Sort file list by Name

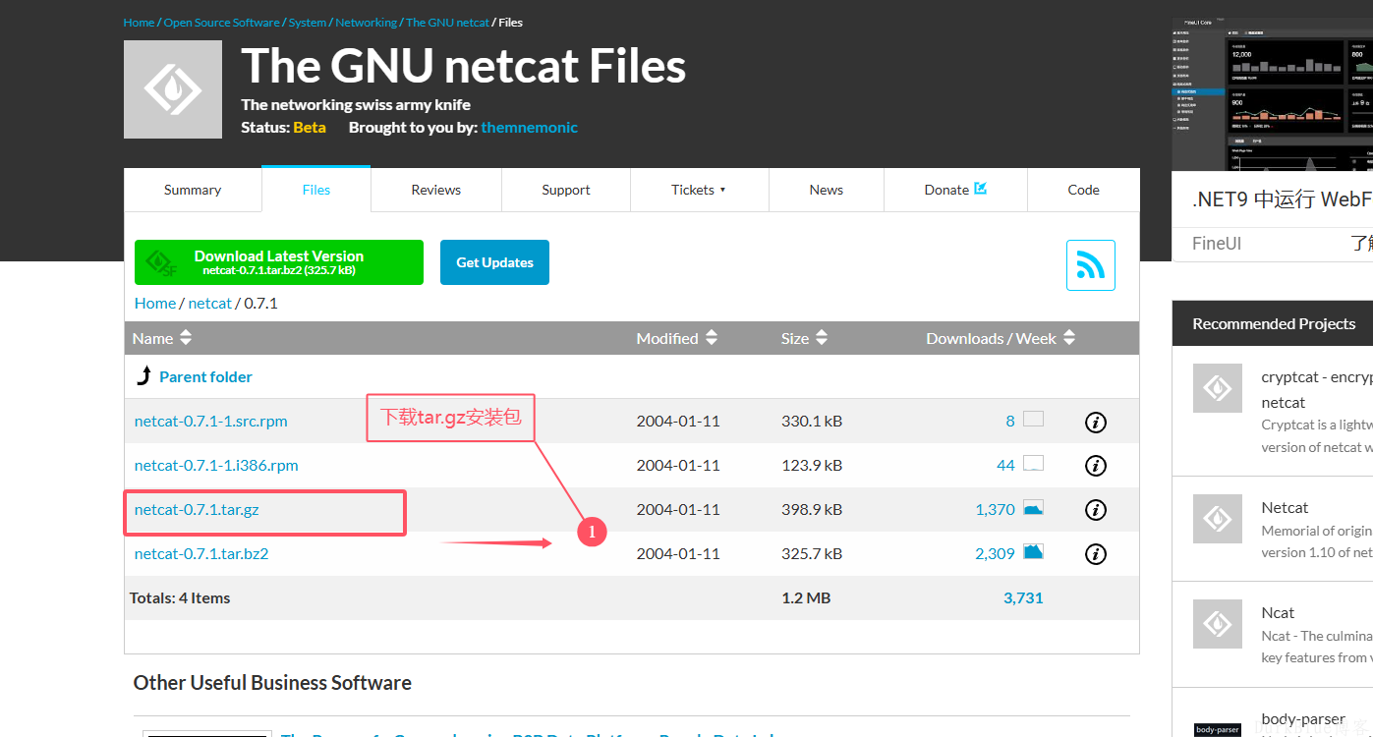click(x=162, y=338)
